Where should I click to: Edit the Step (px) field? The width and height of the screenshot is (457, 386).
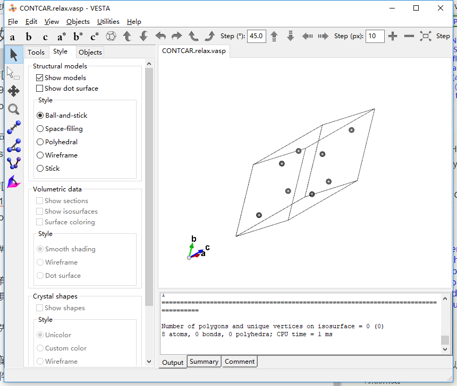(375, 36)
